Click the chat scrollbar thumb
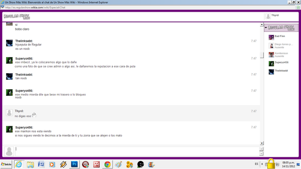301x169 pixels. click(262, 55)
